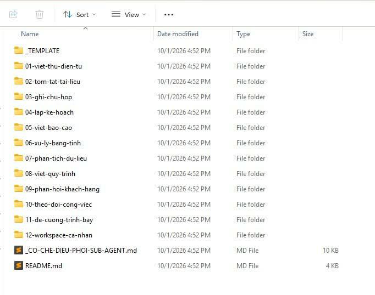This screenshot has height=295, width=375.
Task: Click the sort direction arrow above Name
Action: click(x=85, y=28)
